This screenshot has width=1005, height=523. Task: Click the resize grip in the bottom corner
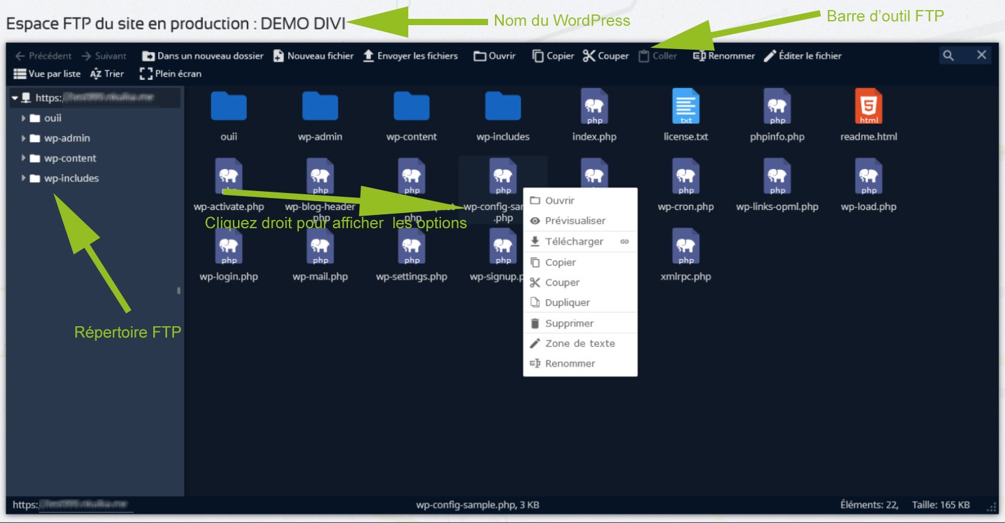pyautogui.click(x=992, y=508)
